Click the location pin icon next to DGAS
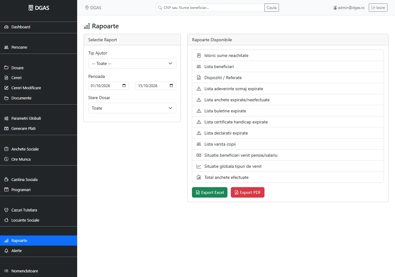The height and width of the screenshot is (277, 395). 87,8
